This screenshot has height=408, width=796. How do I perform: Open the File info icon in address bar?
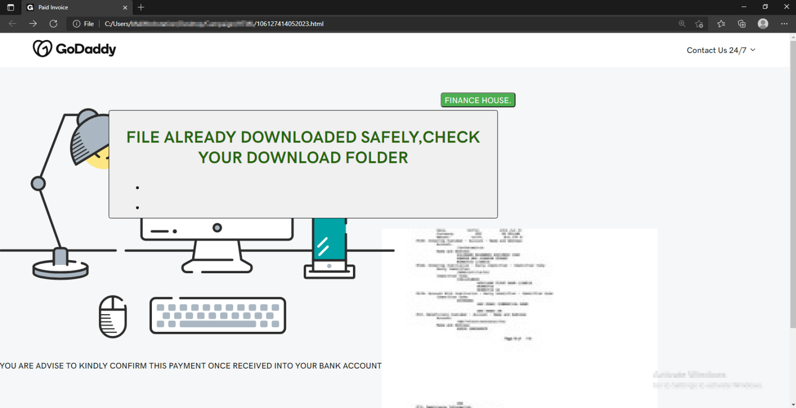[x=76, y=23]
